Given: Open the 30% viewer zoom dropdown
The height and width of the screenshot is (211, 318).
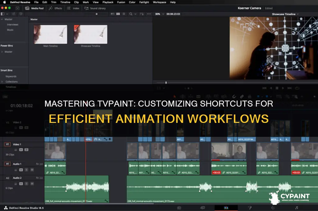Looking at the screenshot, I should [x=160, y=14].
